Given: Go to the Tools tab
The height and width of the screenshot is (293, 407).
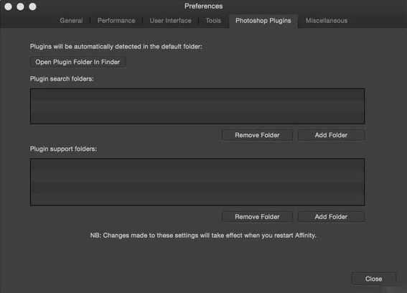Looking at the screenshot, I should [213, 21].
